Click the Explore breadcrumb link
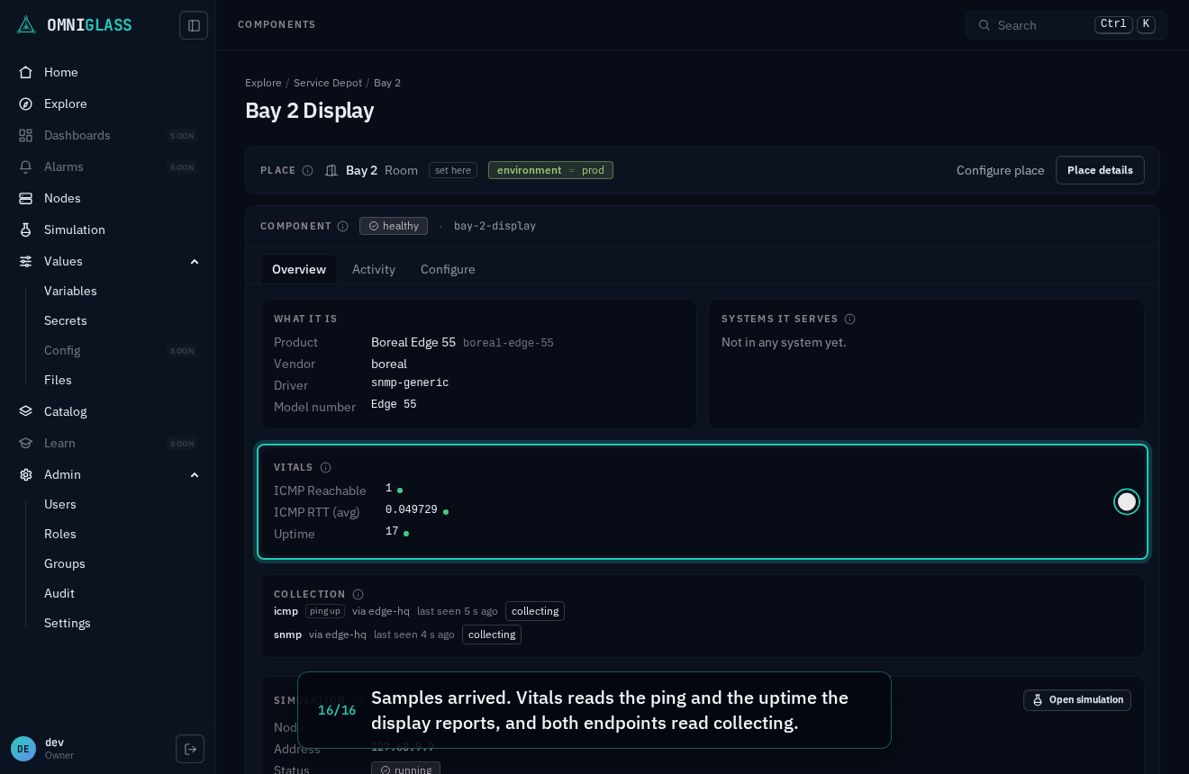The height and width of the screenshot is (774, 1189). (x=263, y=83)
